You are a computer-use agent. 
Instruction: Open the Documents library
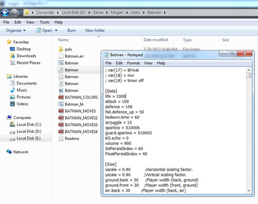[x=27, y=83]
